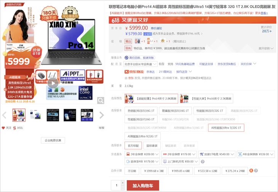Click the 企业购更优惠 button

click(53, 140)
